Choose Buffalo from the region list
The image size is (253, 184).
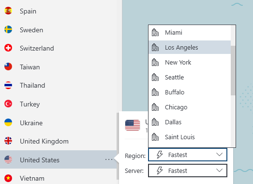[x=190, y=92]
